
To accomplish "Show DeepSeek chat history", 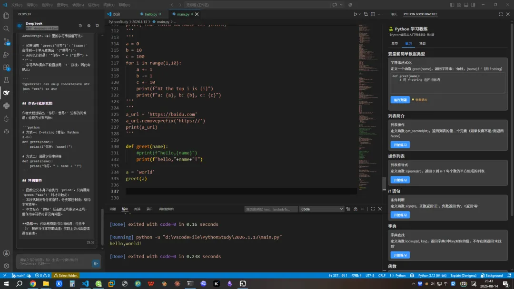I will (x=80, y=26).
